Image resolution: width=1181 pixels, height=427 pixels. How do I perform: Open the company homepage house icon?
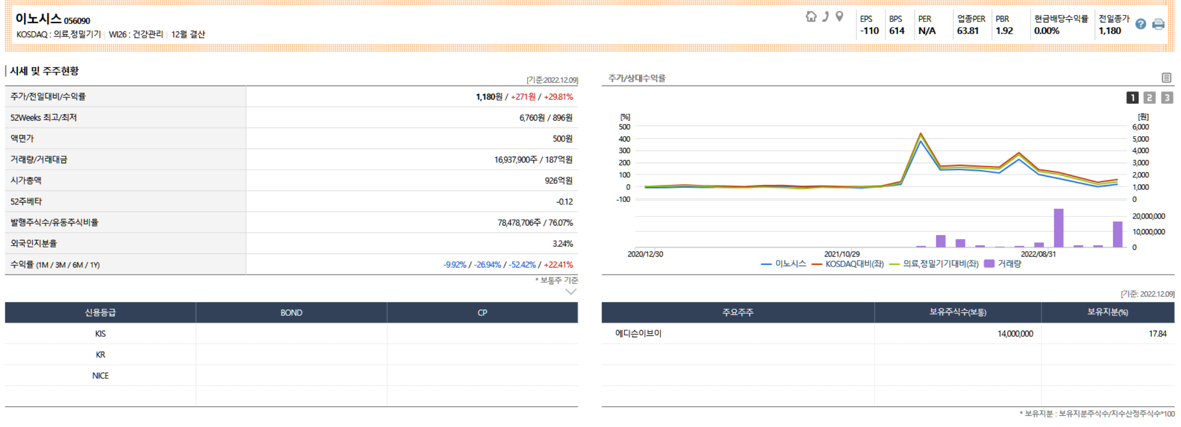(x=811, y=17)
